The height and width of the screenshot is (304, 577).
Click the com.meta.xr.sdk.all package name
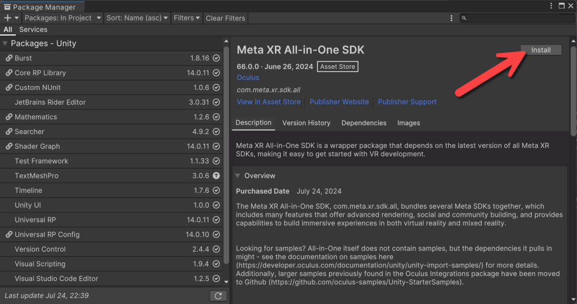(x=268, y=90)
